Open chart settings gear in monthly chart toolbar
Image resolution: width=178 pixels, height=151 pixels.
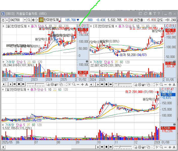52,84
